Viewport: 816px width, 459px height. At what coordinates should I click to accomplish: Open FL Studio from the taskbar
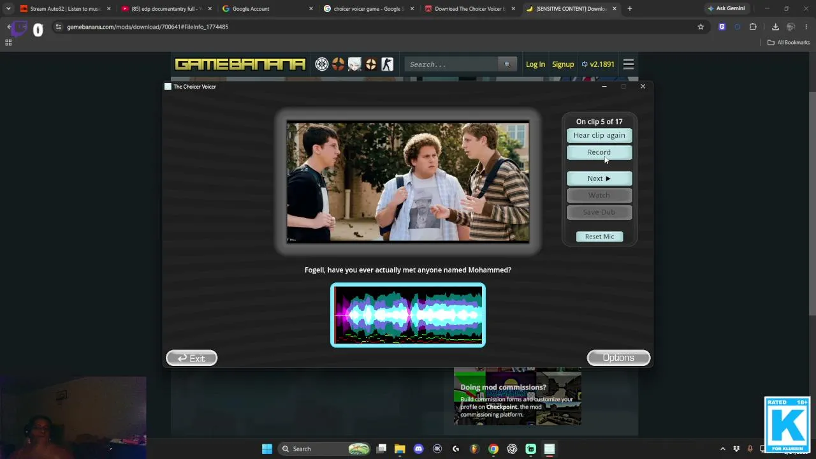[x=474, y=449]
